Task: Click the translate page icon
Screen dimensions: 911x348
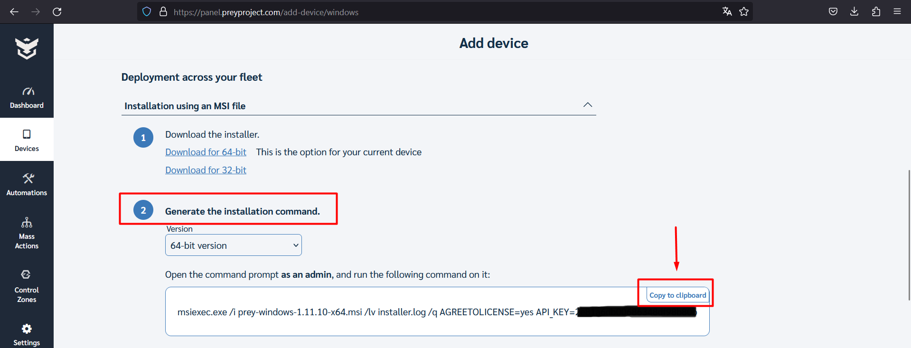Action: click(727, 11)
